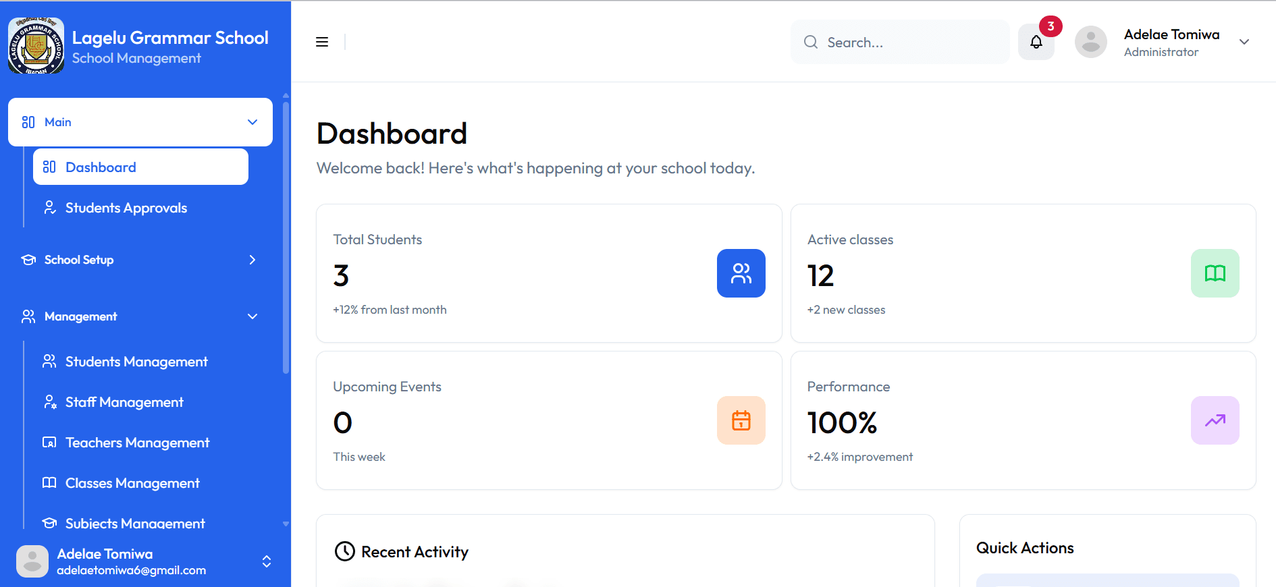Click the Teachers Management icon
Viewport: 1276px width, 587px height.
click(49, 442)
